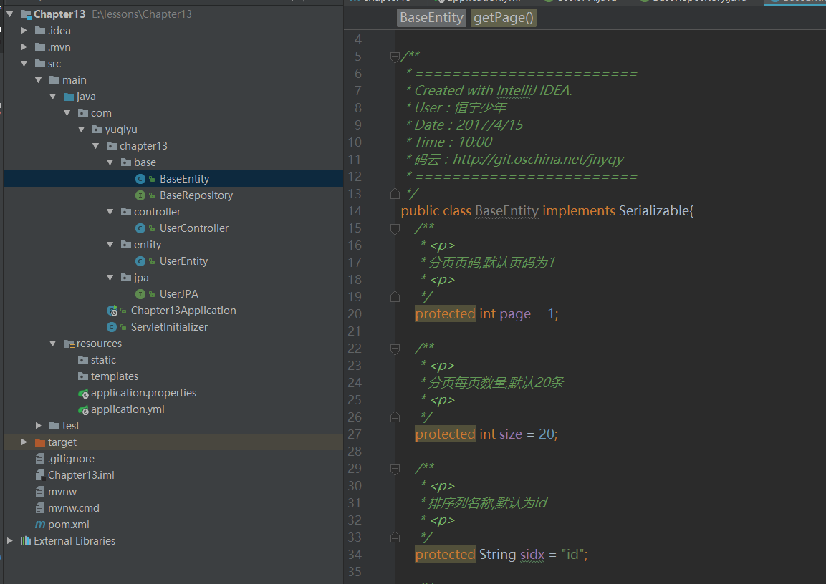Image resolution: width=826 pixels, height=584 pixels.
Task: Select pom.xml in project tree
Action: tap(69, 525)
